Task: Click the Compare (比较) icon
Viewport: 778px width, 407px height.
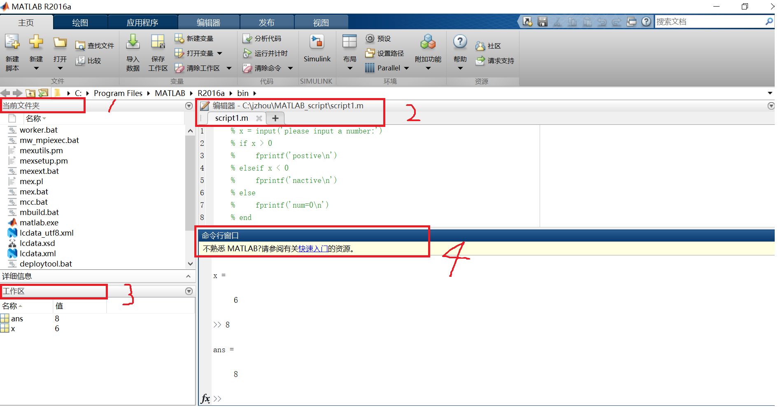Action: (80, 61)
